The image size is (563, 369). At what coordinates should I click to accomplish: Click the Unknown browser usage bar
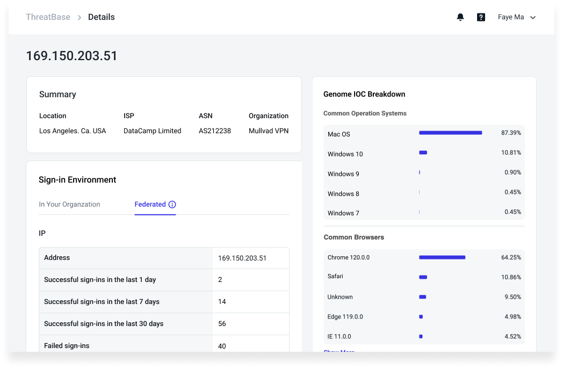423,297
